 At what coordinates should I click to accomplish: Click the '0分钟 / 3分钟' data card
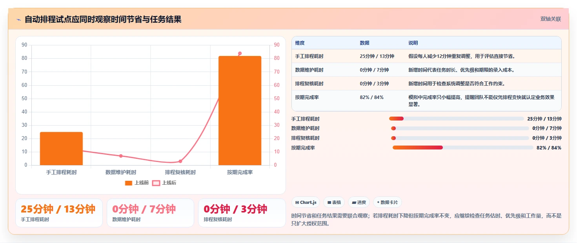(x=242, y=213)
